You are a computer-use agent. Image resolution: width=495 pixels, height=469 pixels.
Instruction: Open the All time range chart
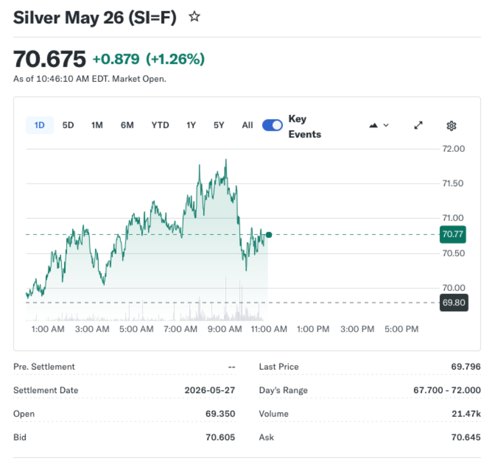pos(247,125)
